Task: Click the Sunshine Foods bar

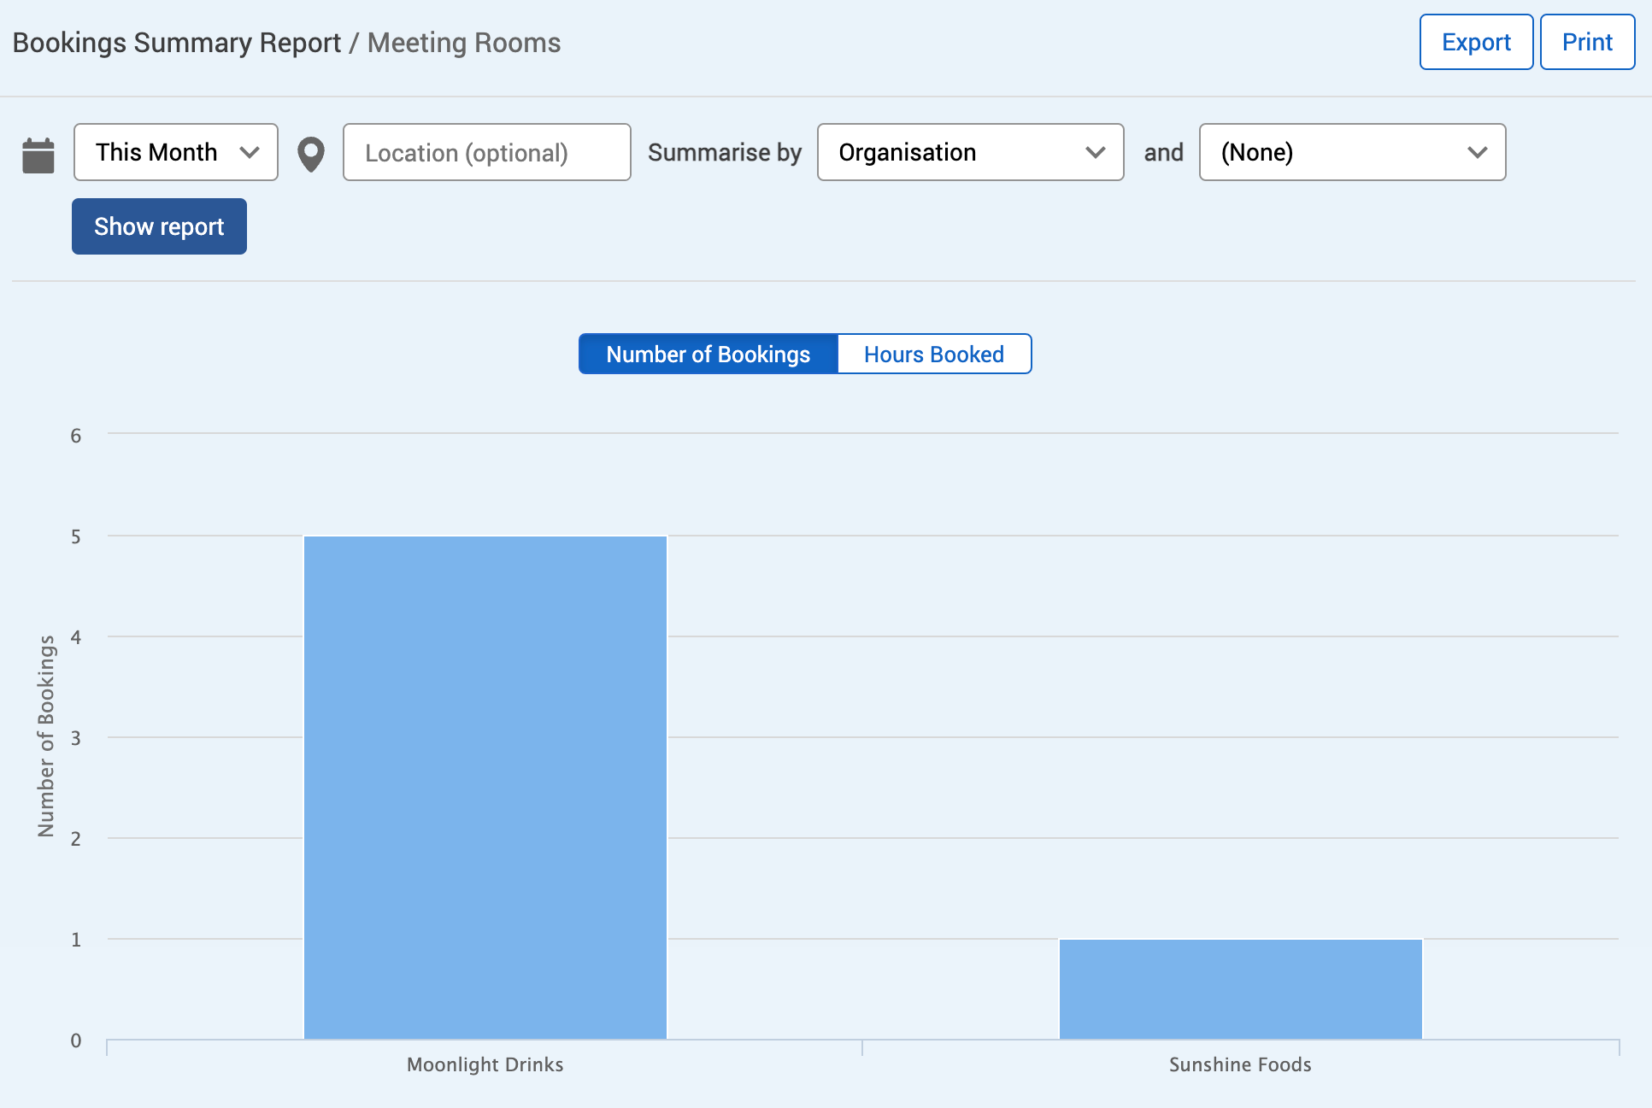Action: 1240,988
